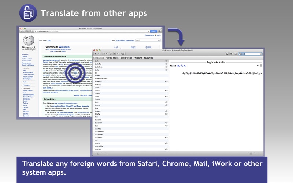This screenshot has height=183, width=293.
Task: Click 'Create account' link on Wikipedia
Action: 149,35
